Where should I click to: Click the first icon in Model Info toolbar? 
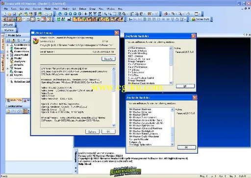tap(8, 40)
